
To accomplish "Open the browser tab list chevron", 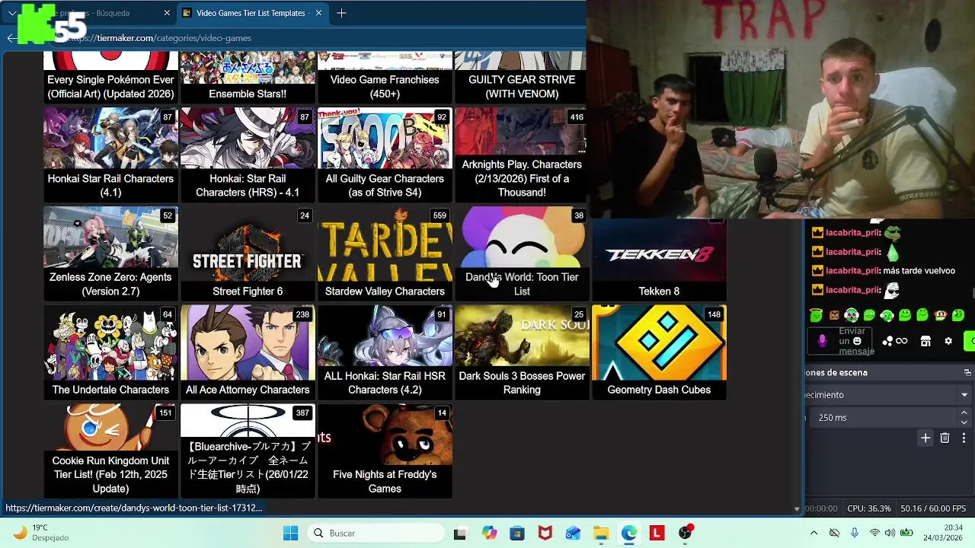I will pyautogui.click(x=11, y=13).
